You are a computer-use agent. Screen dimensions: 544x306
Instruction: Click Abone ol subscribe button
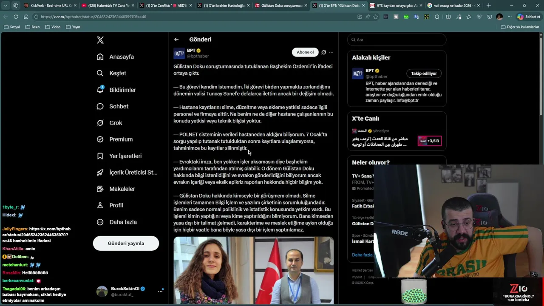(305, 52)
